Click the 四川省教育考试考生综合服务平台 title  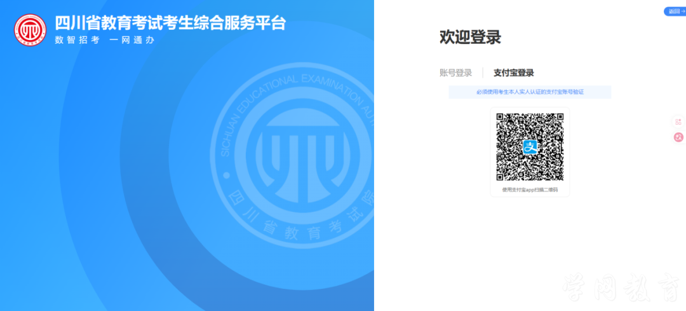tap(170, 24)
